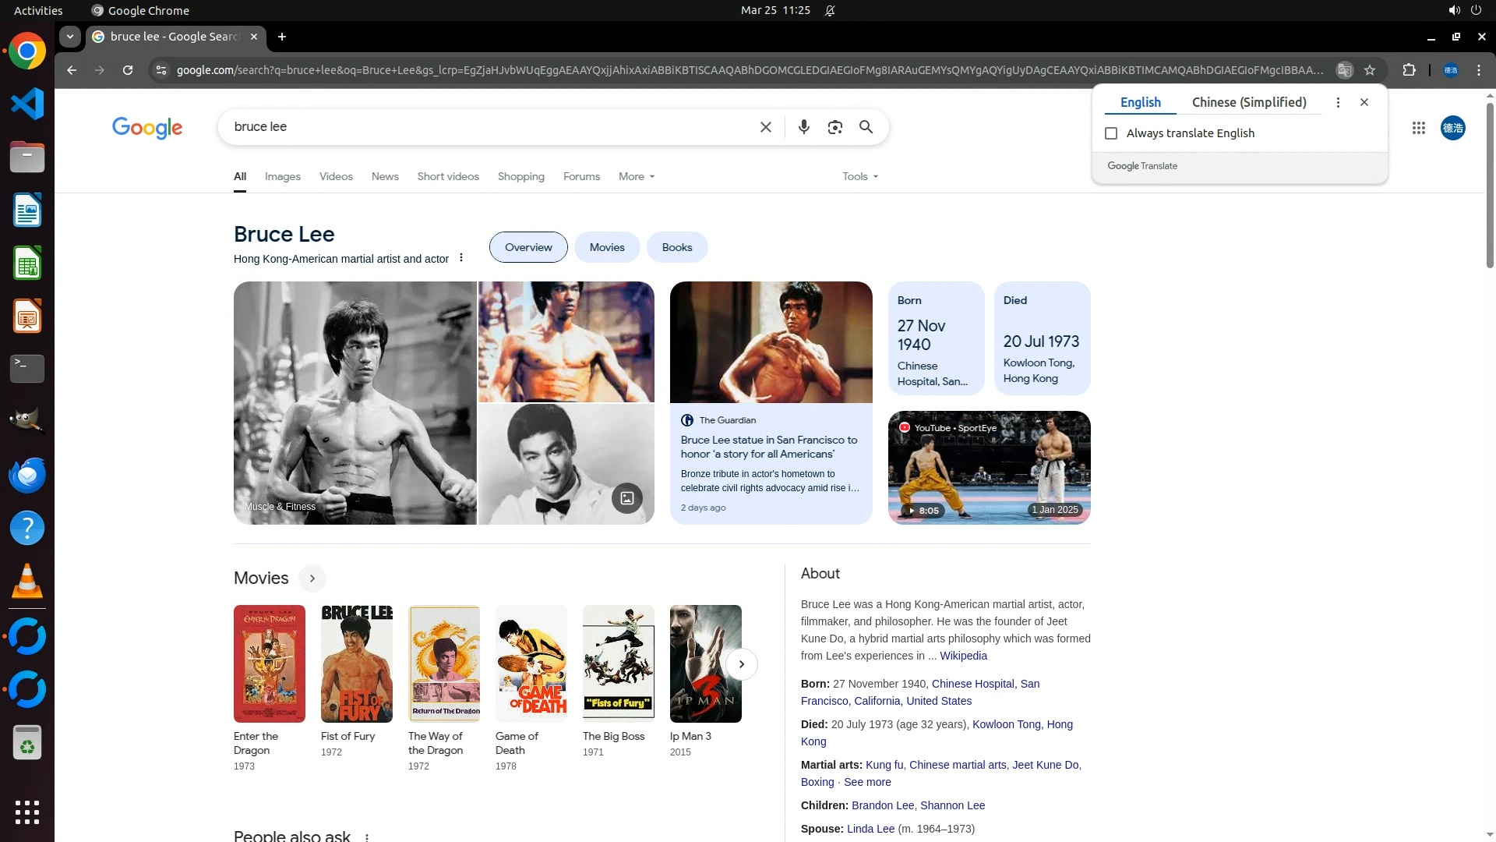
Task: Open the Wikipedia link in About
Action: [963, 656]
